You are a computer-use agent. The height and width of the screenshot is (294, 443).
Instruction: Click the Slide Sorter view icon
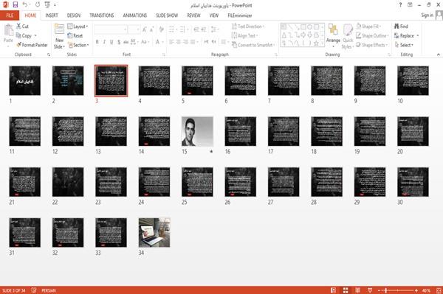click(x=346, y=290)
